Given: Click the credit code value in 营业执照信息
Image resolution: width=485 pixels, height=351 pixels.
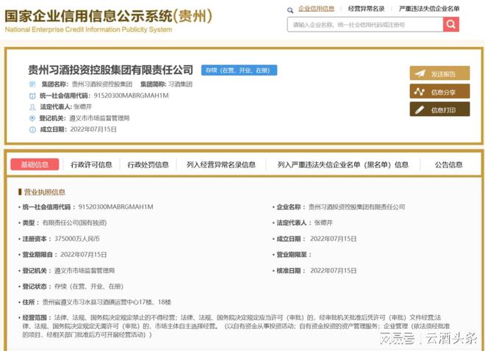Looking at the screenshot, I should coord(115,206).
